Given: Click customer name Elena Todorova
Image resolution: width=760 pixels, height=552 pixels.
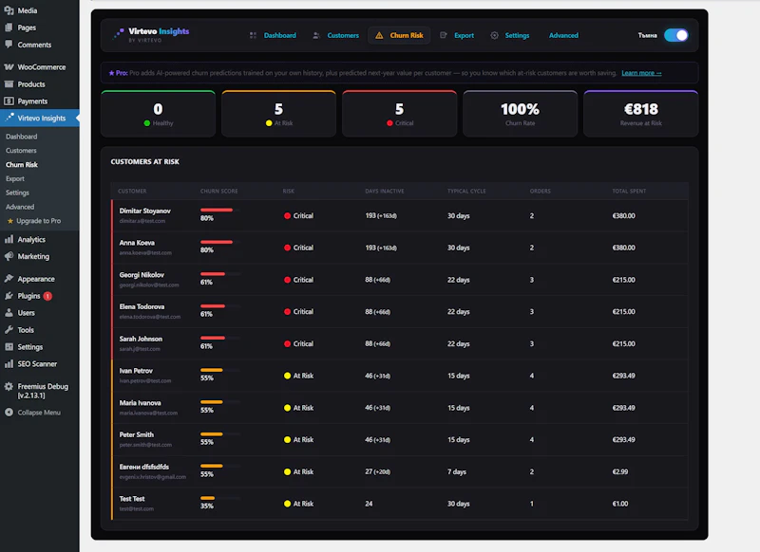Looking at the screenshot, I should [142, 306].
